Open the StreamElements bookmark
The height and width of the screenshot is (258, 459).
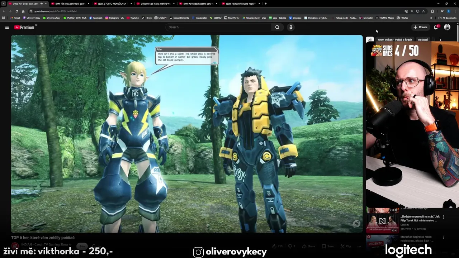coord(179,18)
